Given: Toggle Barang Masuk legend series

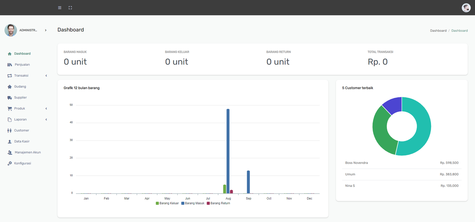Looking at the screenshot, I should tap(193, 203).
